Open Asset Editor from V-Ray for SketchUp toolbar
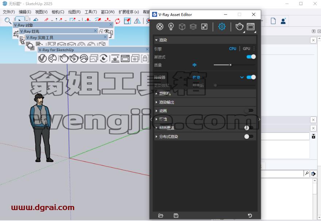 point(43,58)
